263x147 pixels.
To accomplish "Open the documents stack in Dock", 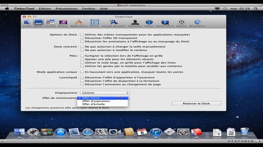I will (x=217, y=132).
